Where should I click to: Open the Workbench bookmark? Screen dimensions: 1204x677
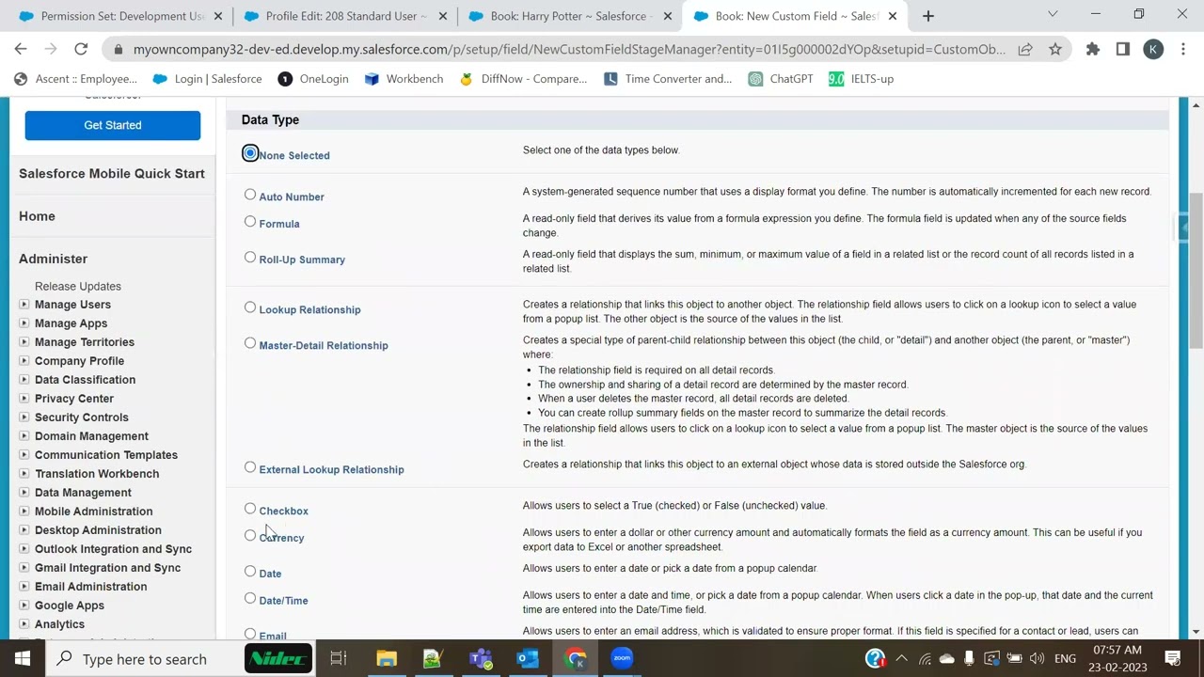(404, 79)
